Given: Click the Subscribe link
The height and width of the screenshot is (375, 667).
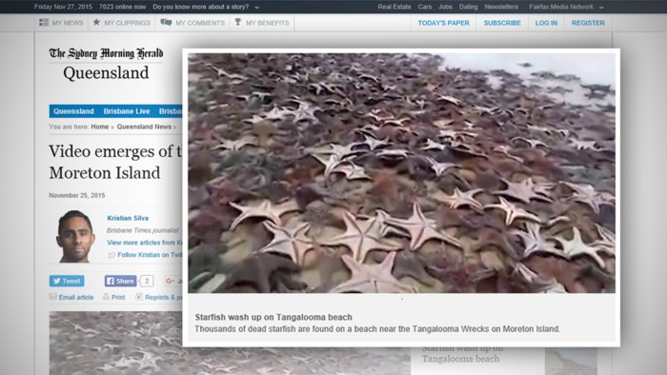Looking at the screenshot, I should pyautogui.click(x=502, y=23).
